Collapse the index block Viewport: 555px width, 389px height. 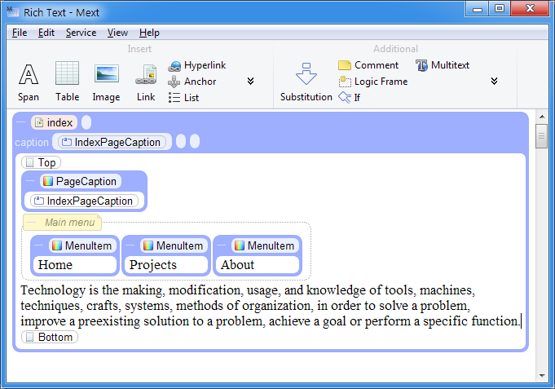(20, 122)
